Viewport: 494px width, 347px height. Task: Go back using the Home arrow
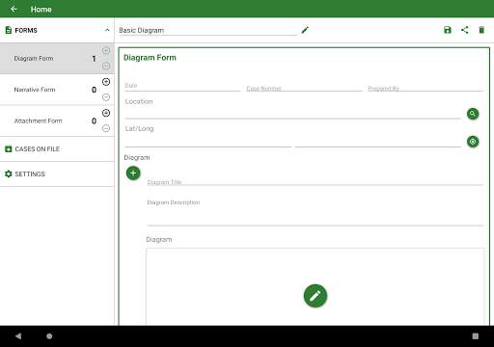(x=14, y=9)
